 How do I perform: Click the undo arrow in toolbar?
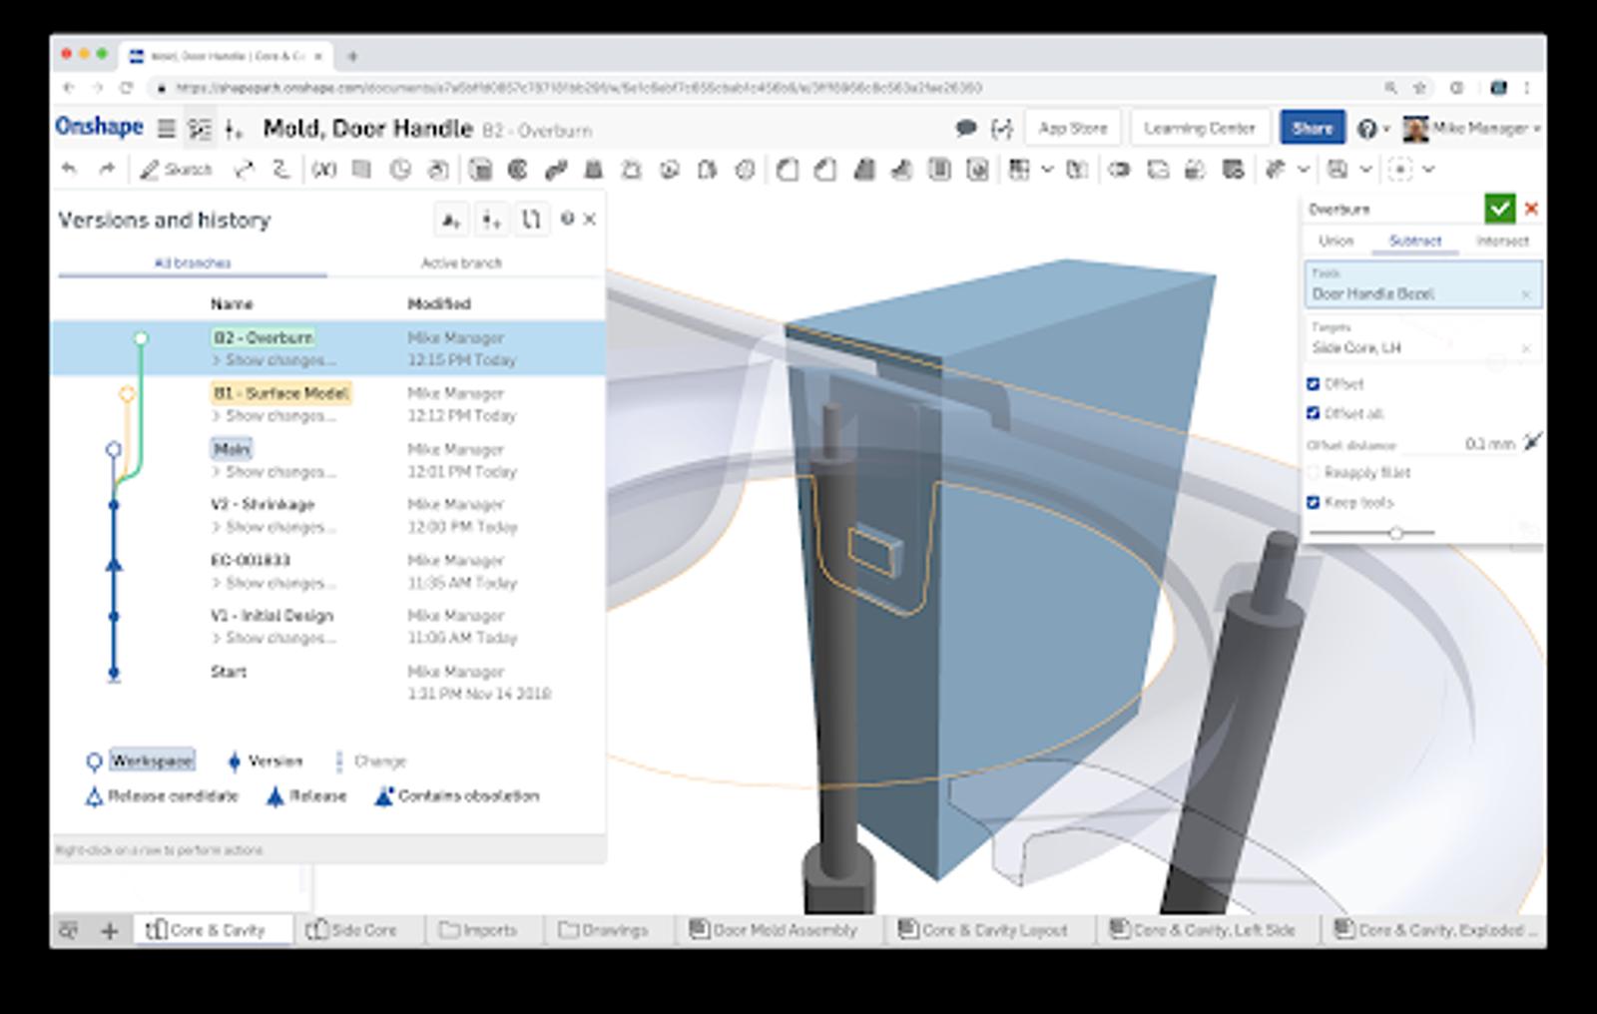[x=69, y=170]
